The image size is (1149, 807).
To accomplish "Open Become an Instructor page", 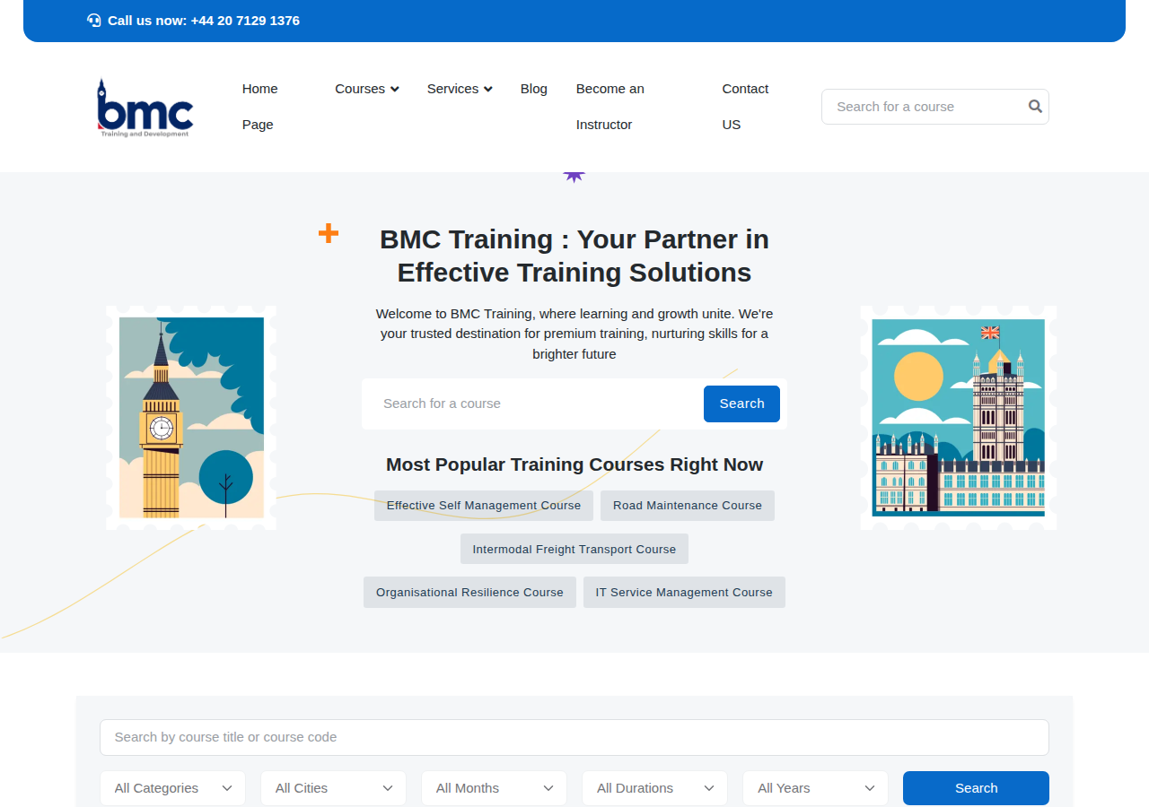I will click(610, 107).
